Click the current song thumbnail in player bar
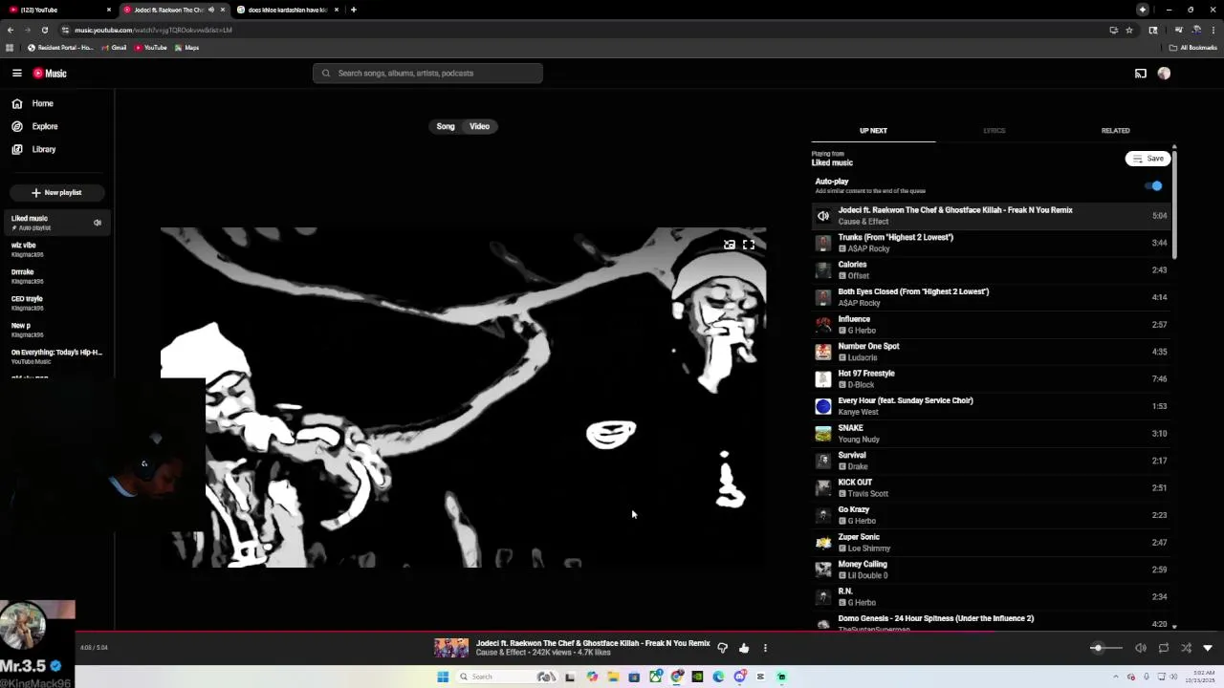 coord(451,648)
